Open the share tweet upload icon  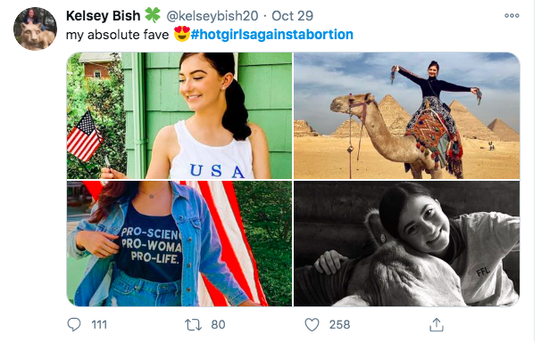(437, 324)
